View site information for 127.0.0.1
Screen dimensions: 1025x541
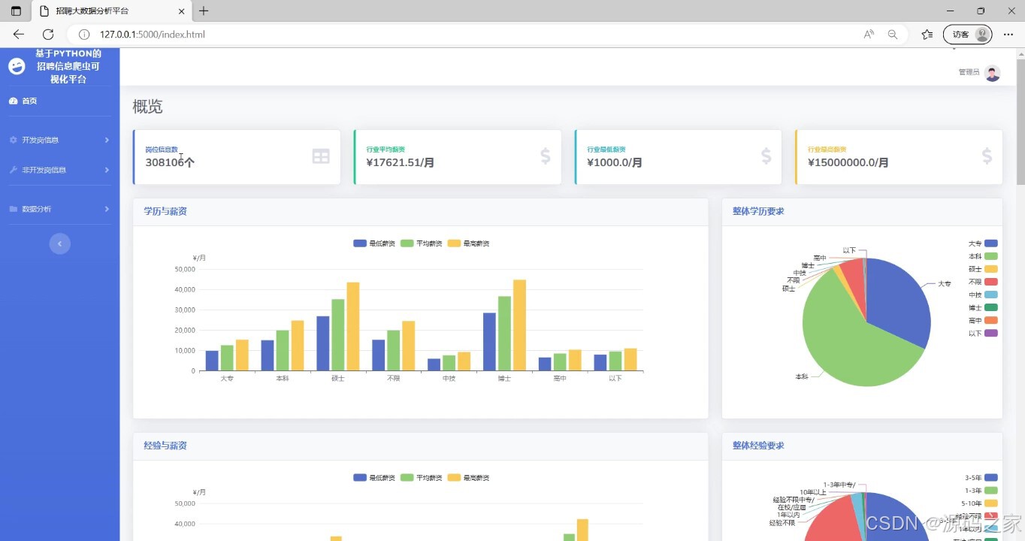(x=84, y=35)
